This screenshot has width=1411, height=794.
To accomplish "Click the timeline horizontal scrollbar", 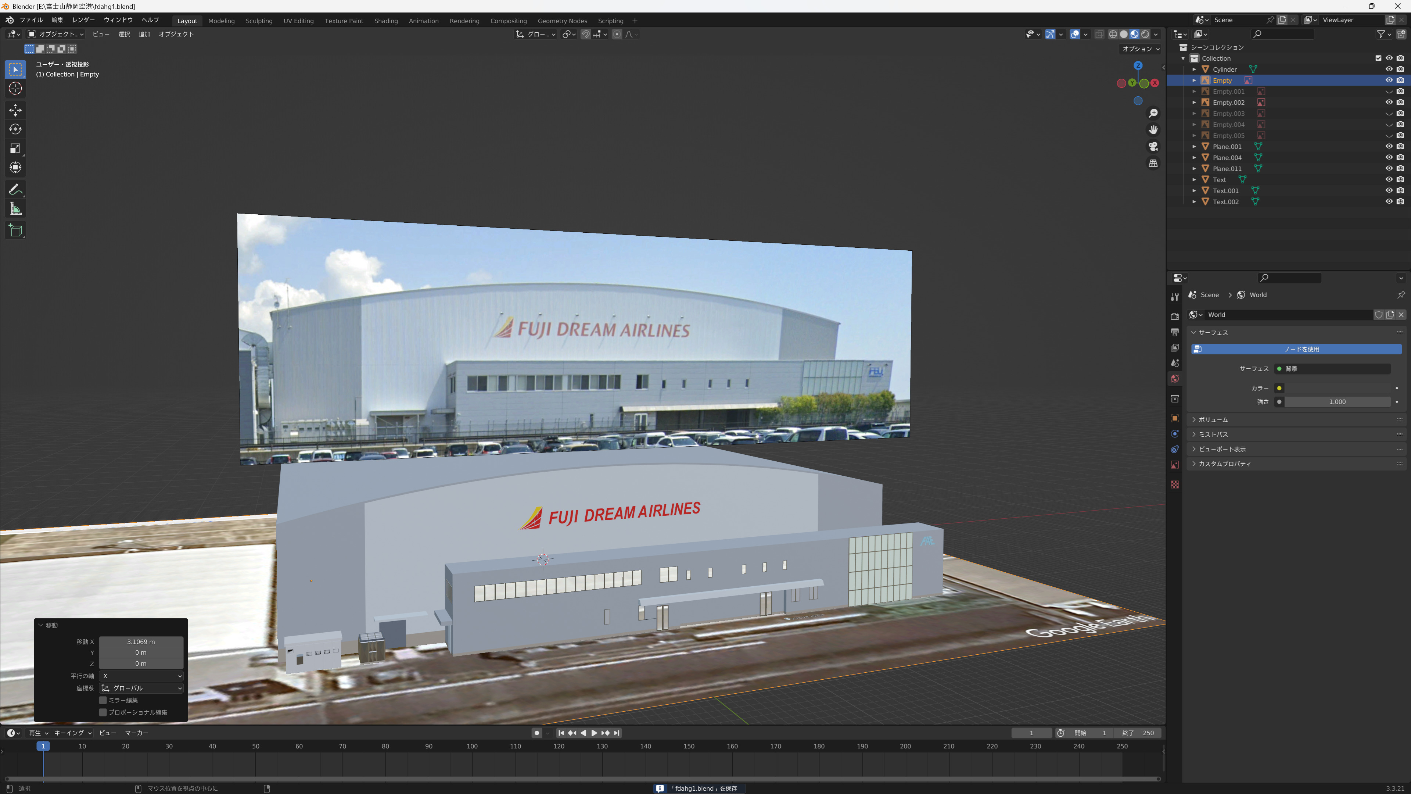I will 582,779.
